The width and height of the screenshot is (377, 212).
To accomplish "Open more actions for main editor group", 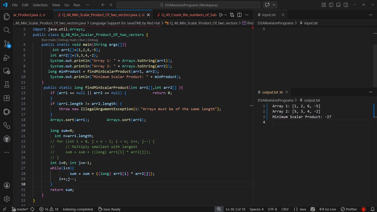I will coord(247,15).
